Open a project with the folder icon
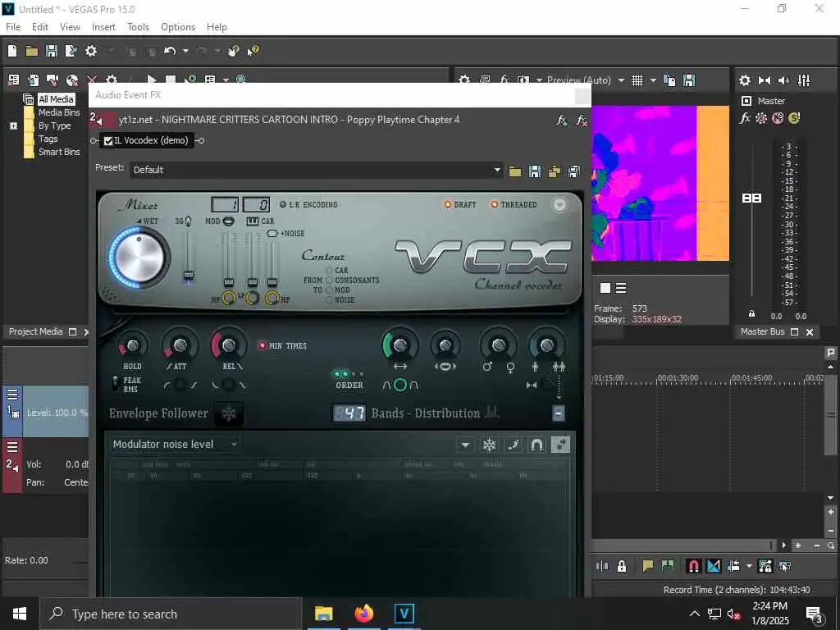The height and width of the screenshot is (630, 840). point(32,51)
